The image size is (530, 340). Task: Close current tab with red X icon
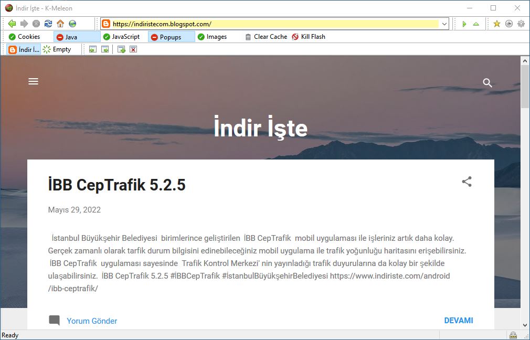pos(133,50)
